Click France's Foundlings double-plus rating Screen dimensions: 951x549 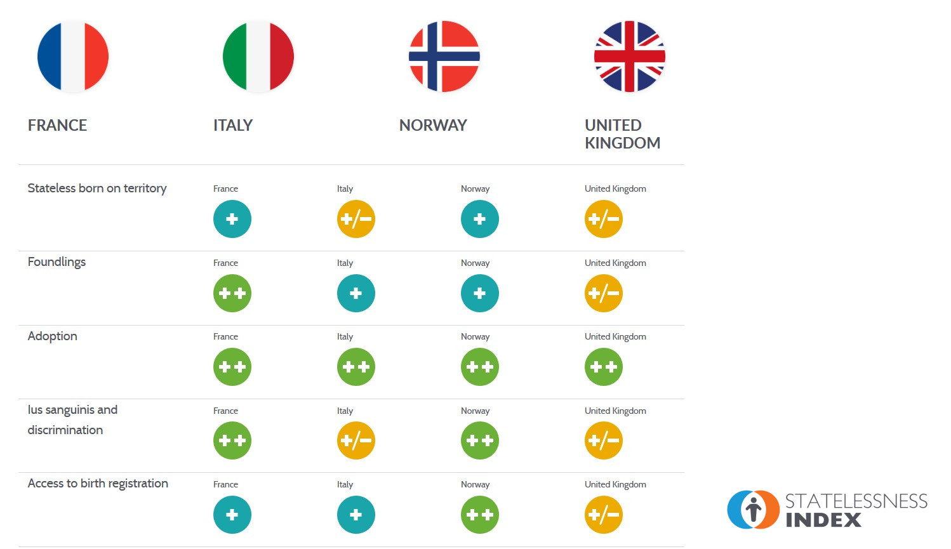pyautogui.click(x=232, y=293)
